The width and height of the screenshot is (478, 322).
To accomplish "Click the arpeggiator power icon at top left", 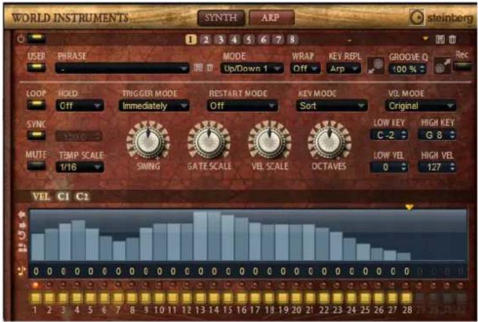I will [21, 39].
